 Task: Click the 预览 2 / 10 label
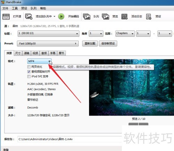tap(139, 119)
